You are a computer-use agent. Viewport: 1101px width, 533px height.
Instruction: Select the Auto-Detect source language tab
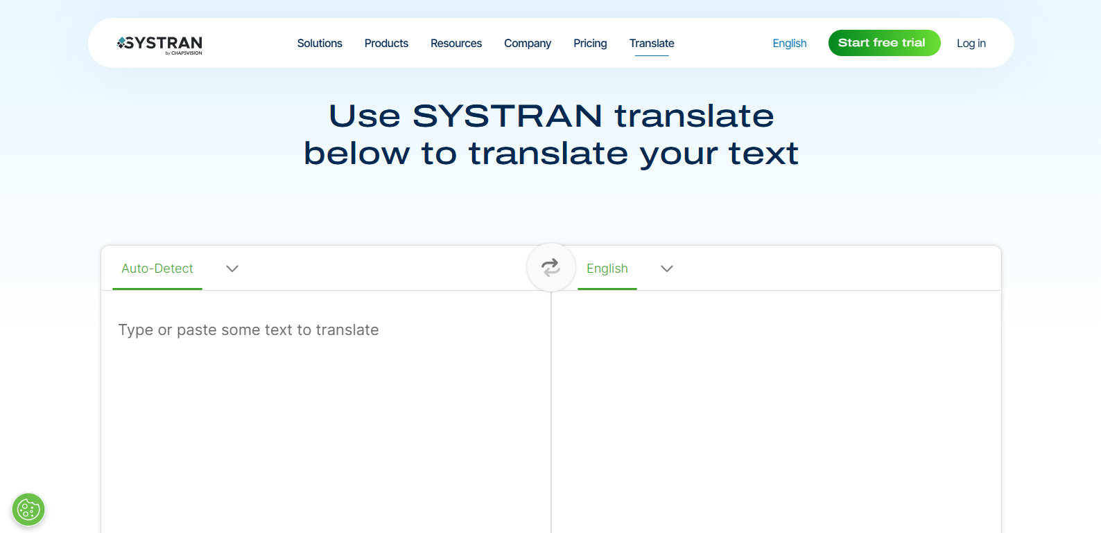pos(157,269)
